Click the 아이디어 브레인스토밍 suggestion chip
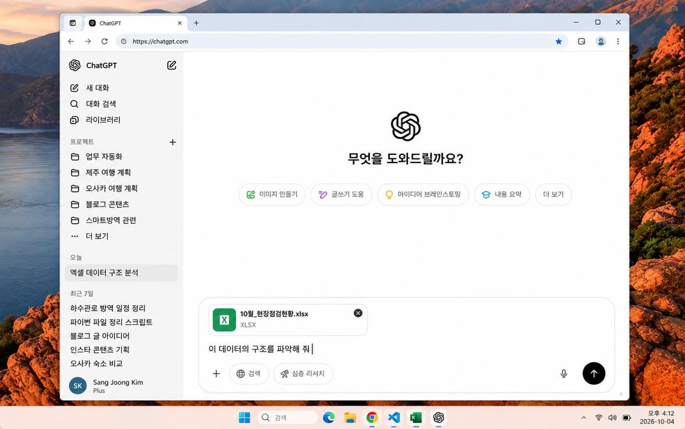 click(423, 194)
